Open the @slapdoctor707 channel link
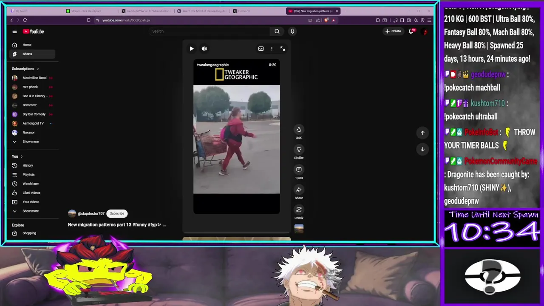The image size is (544, 306). 91,213
